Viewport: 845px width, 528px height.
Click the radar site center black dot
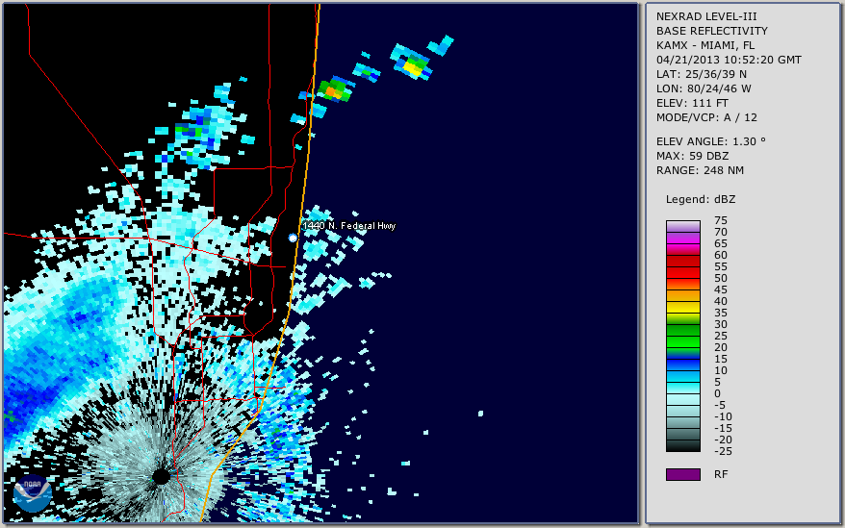click(x=161, y=476)
